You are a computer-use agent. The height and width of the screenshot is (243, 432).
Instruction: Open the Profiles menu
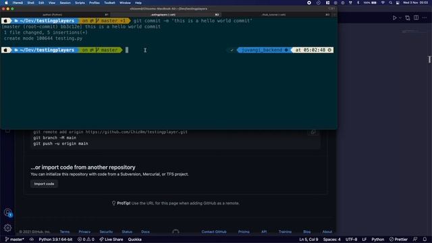pos(94,3)
